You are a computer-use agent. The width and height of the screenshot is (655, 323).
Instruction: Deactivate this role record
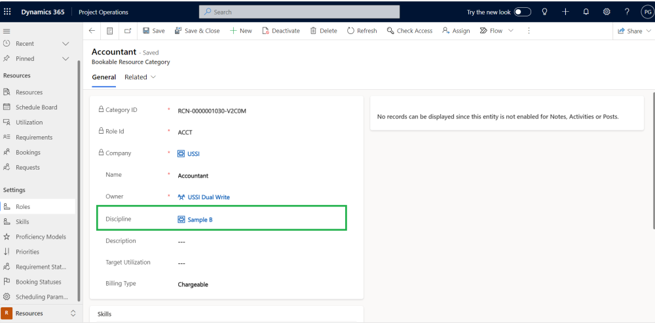[x=281, y=31]
